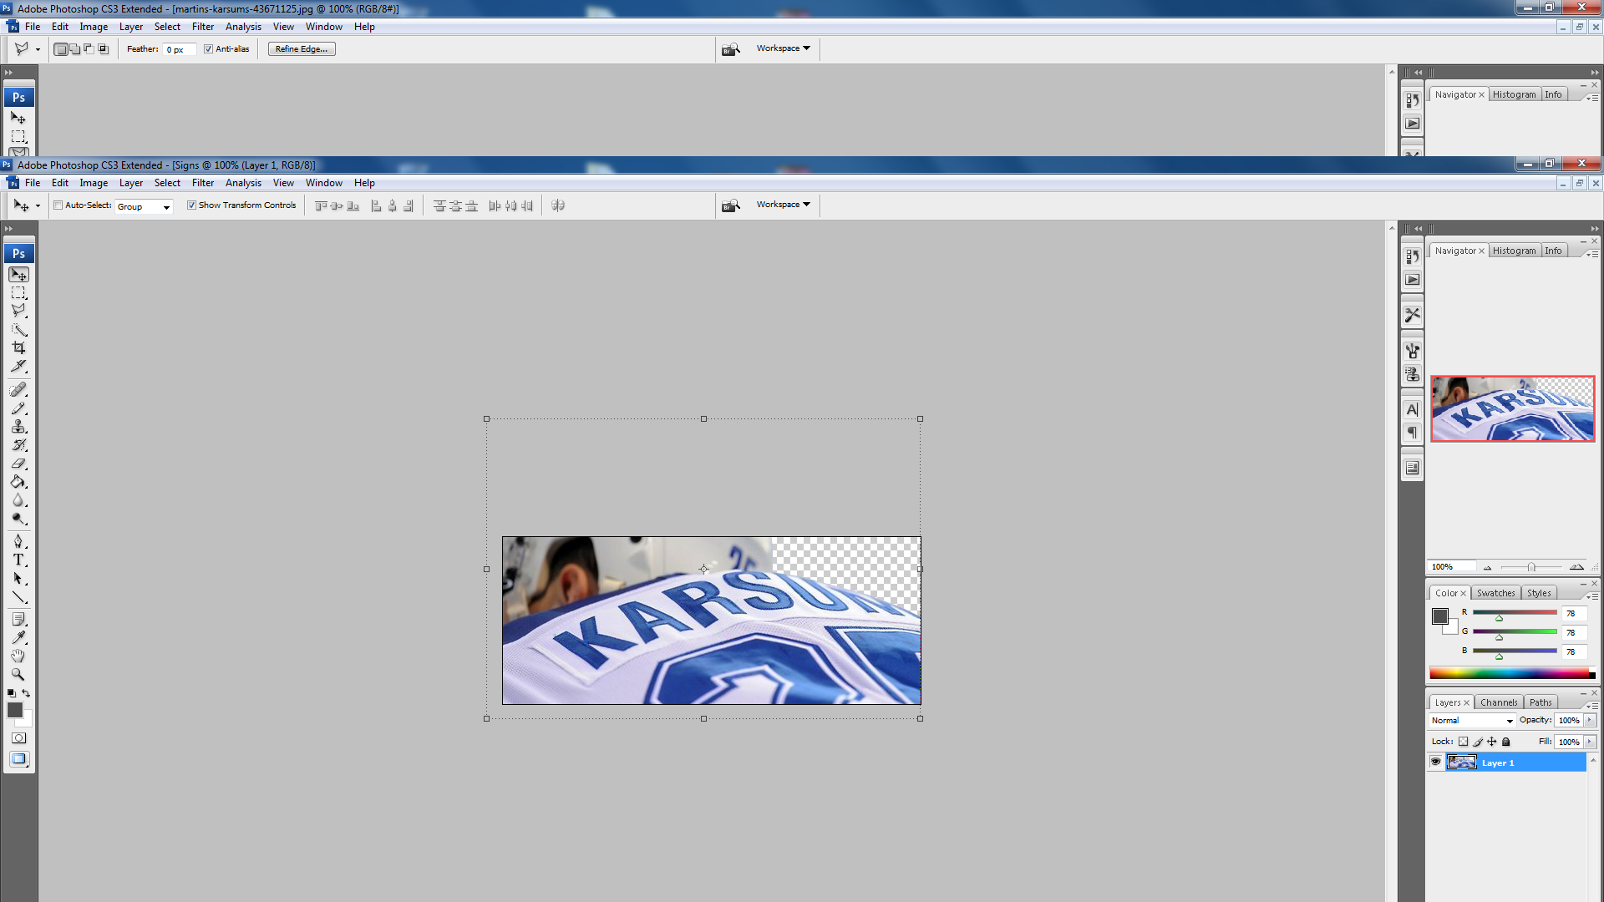Screen dimensions: 1604x902
Task: Switch to the Channels tab
Action: pos(1499,702)
